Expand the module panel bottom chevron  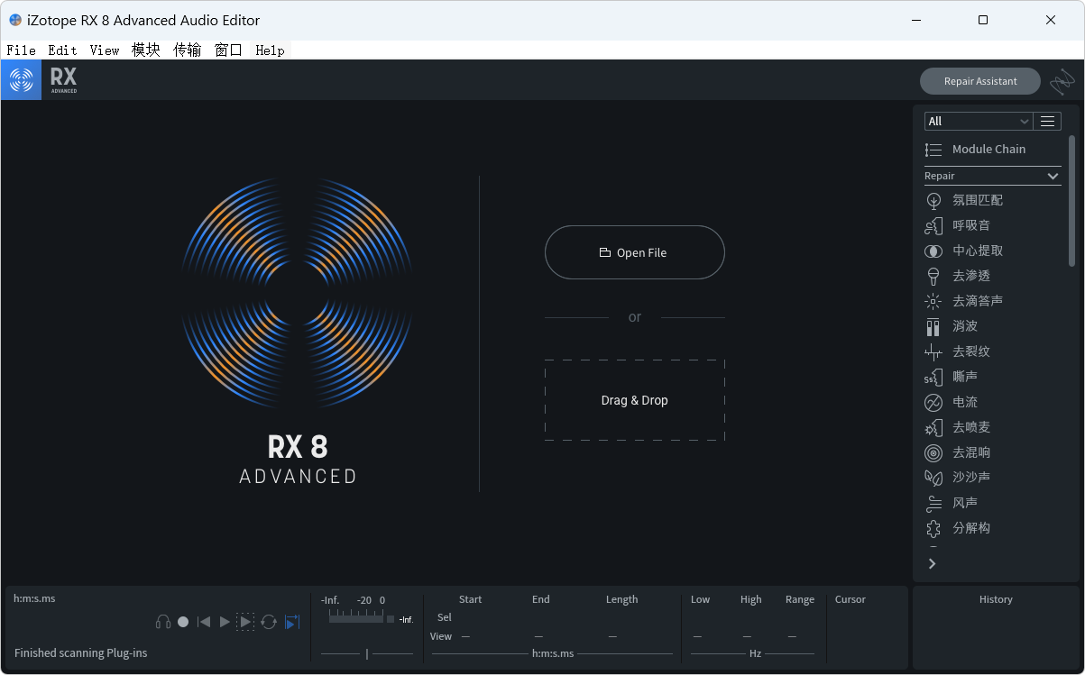coord(933,563)
